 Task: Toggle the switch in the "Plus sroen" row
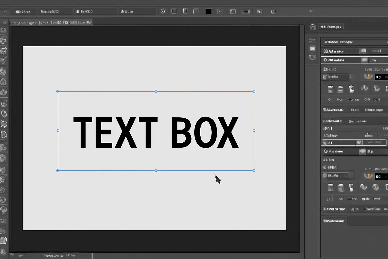click(x=362, y=151)
